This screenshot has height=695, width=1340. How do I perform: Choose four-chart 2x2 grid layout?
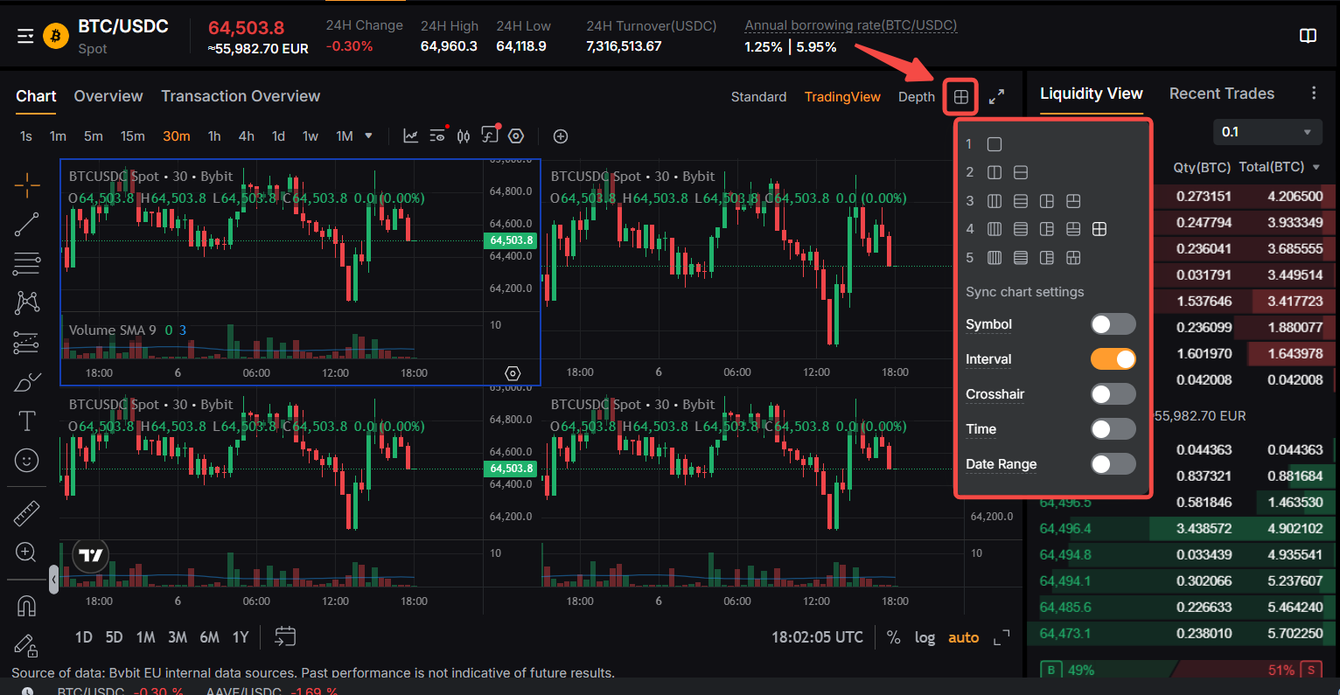1099,229
